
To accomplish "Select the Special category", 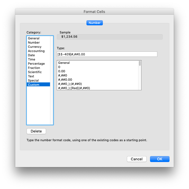I will [x=38, y=80].
